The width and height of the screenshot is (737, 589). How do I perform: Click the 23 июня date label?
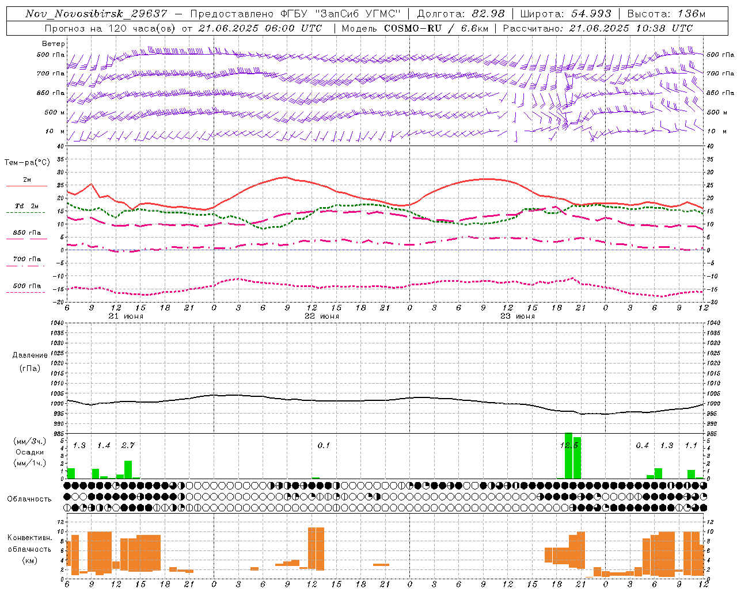pyautogui.click(x=517, y=316)
